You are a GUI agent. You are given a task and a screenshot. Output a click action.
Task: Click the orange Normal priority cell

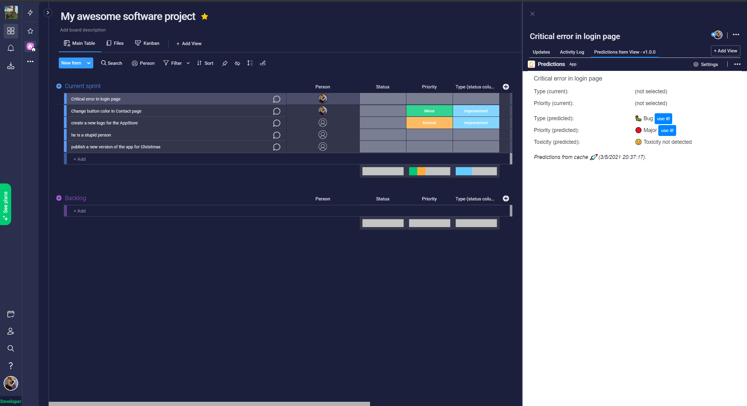pyautogui.click(x=429, y=123)
